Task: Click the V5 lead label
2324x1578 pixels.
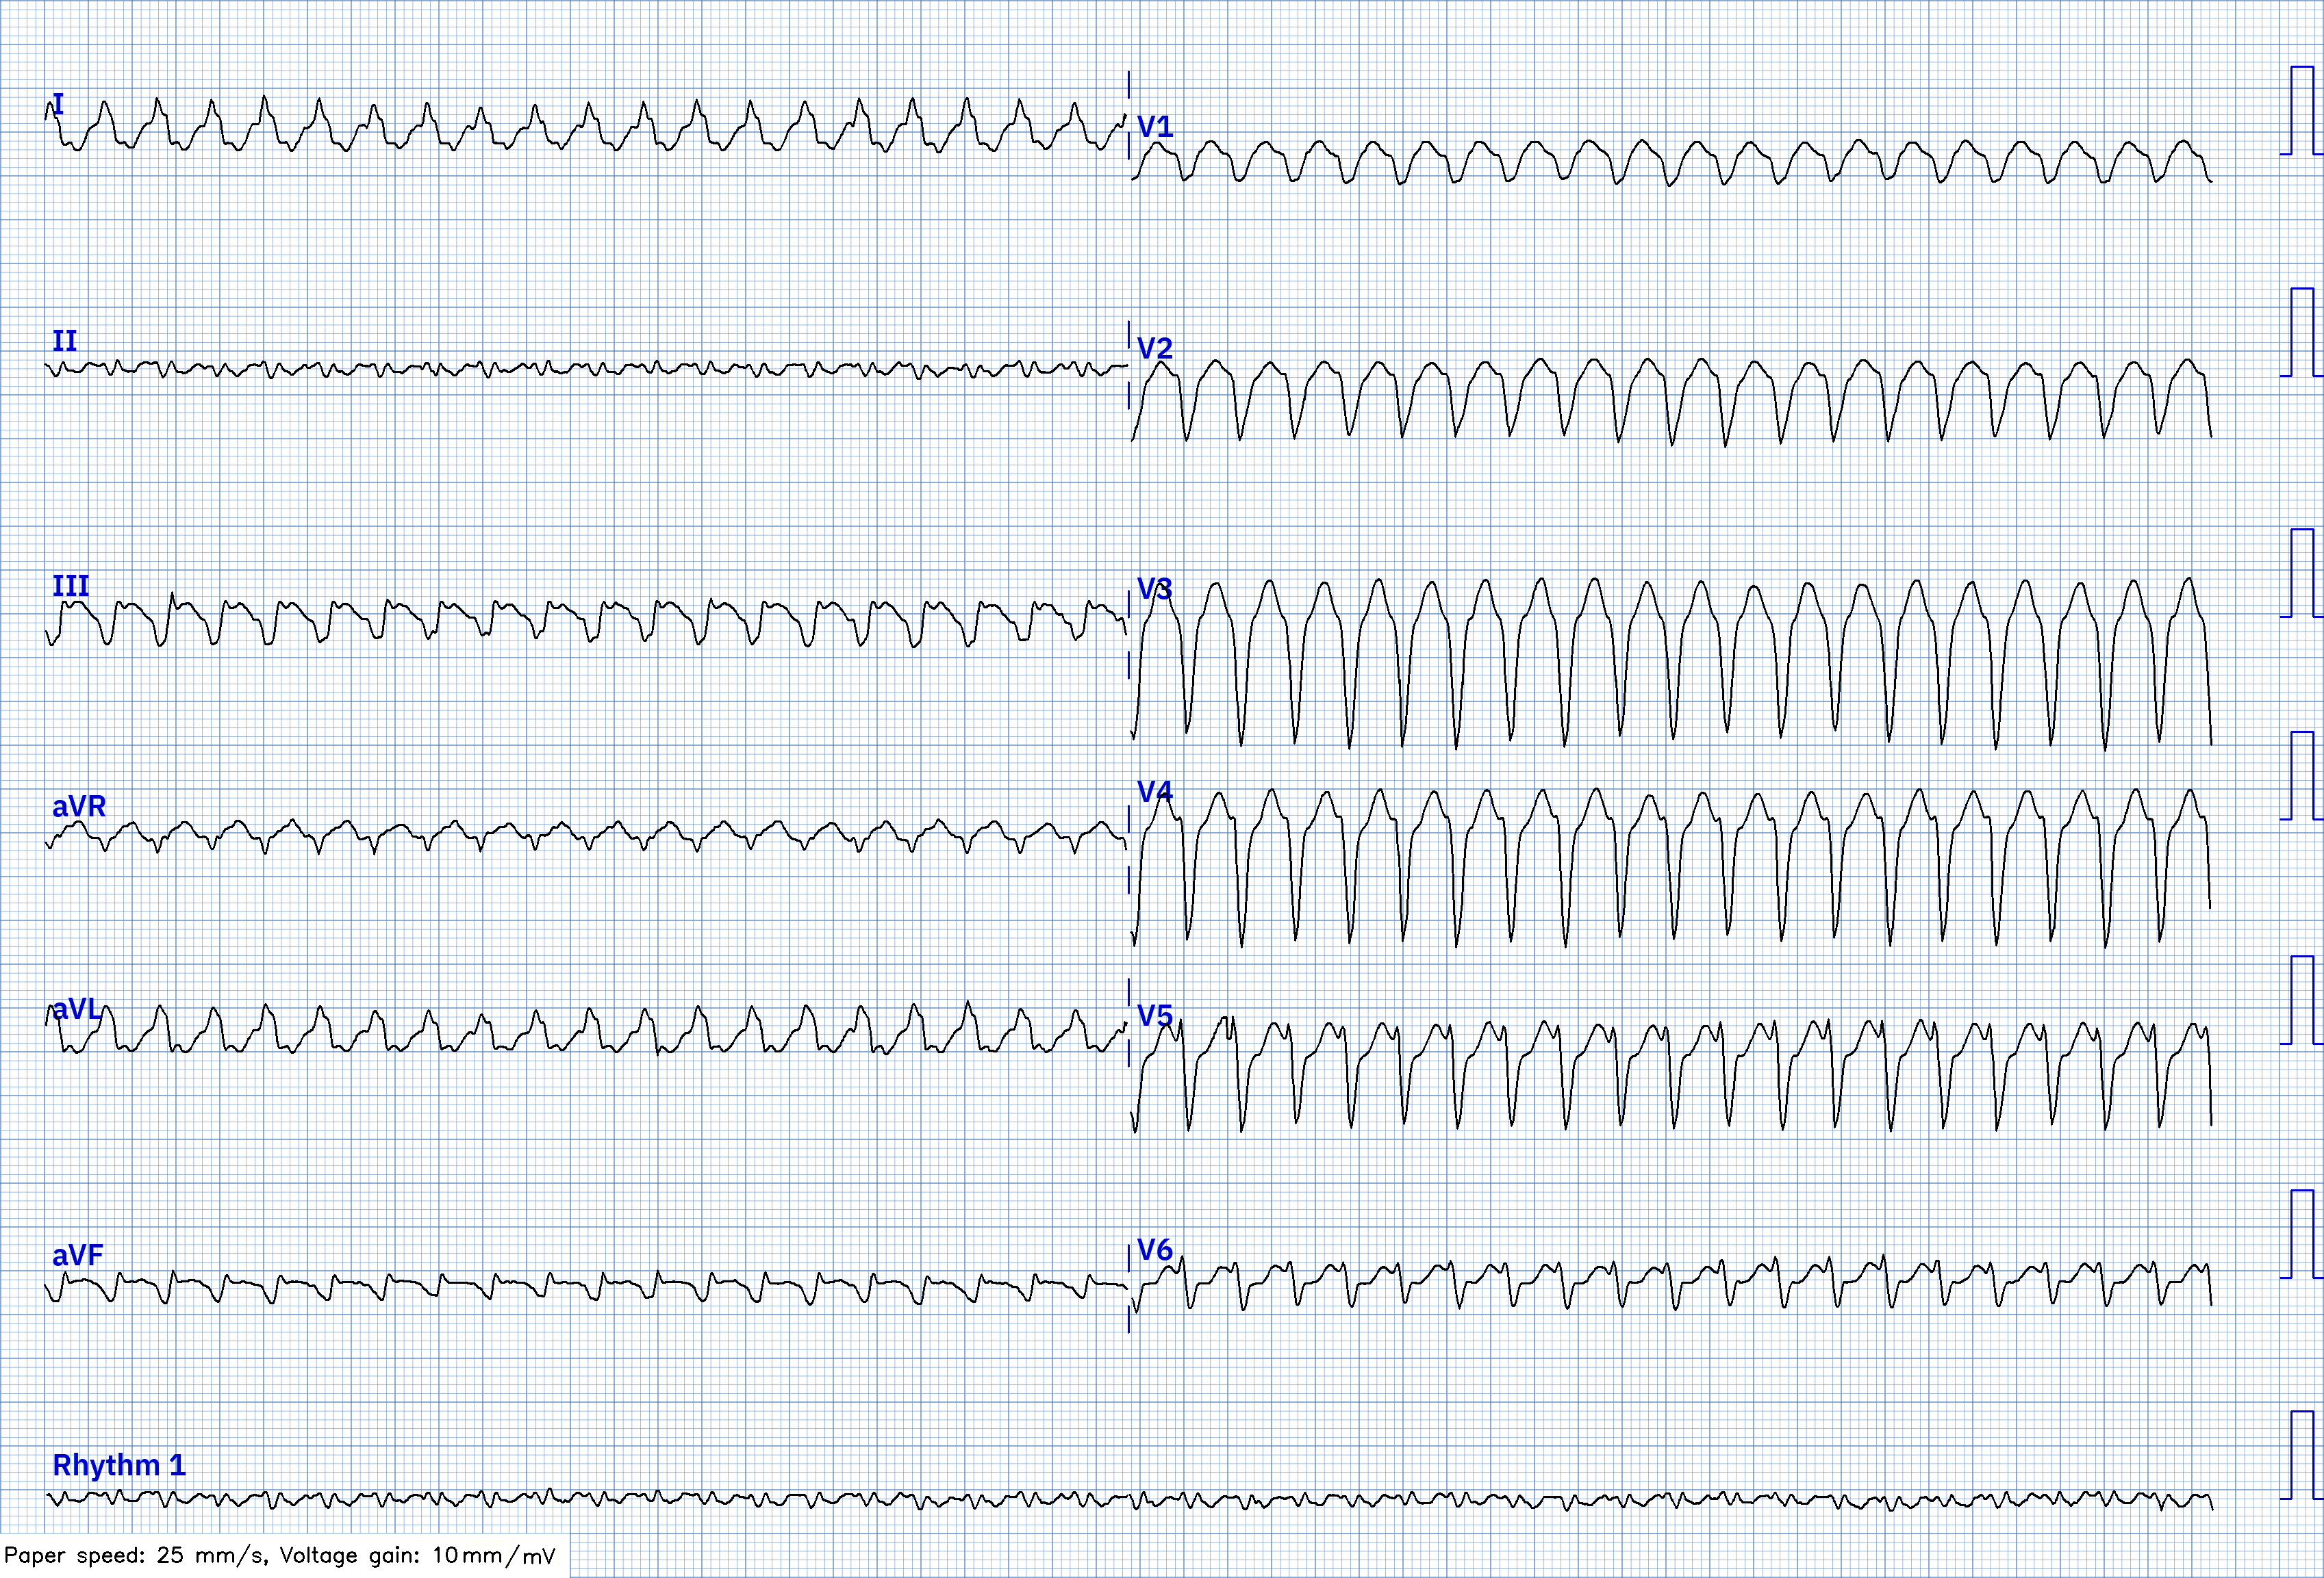Action: (1155, 1016)
